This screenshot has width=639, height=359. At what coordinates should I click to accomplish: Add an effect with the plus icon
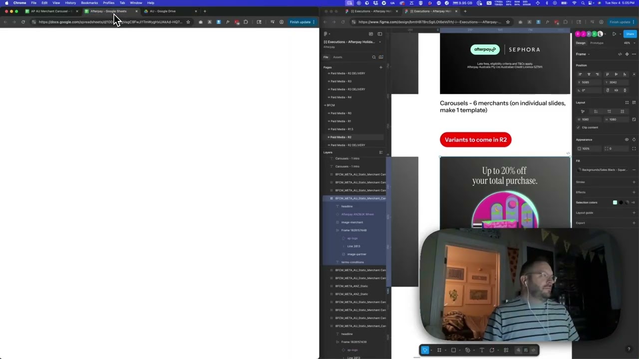[634, 192]
